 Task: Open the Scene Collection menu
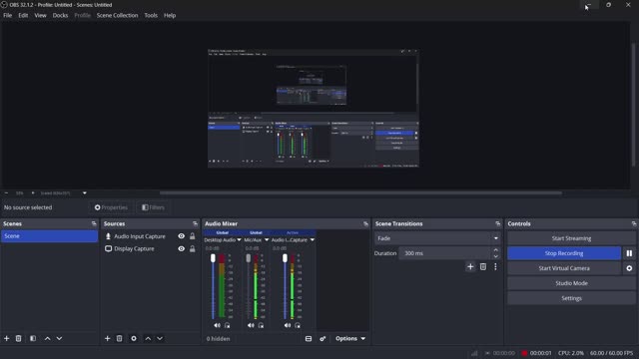click(x=118, y=16)
